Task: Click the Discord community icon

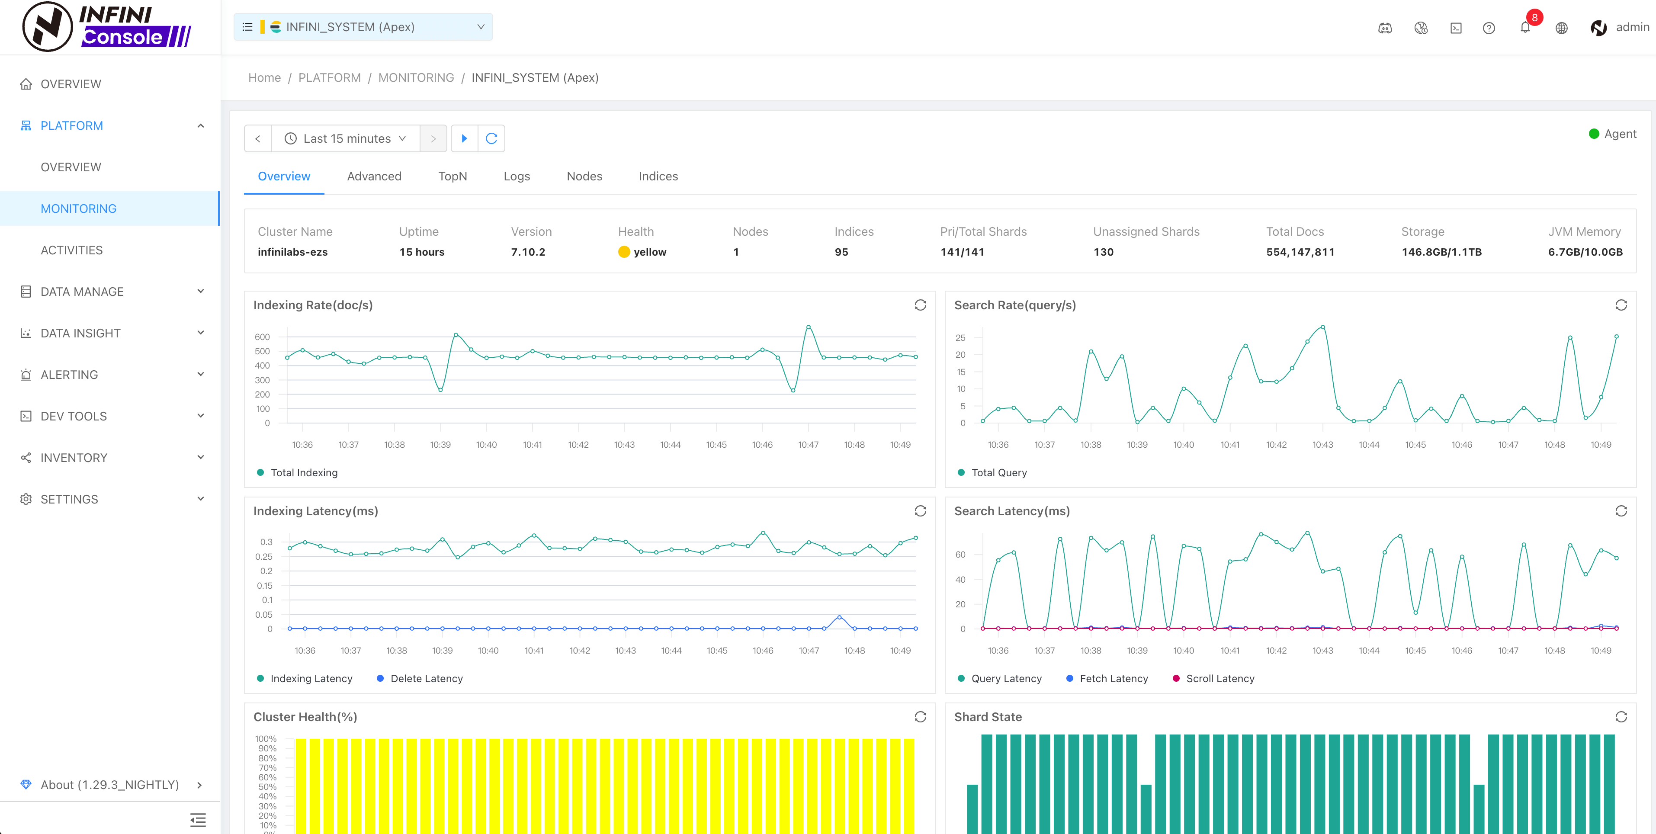Action: tap(1385, 28)
